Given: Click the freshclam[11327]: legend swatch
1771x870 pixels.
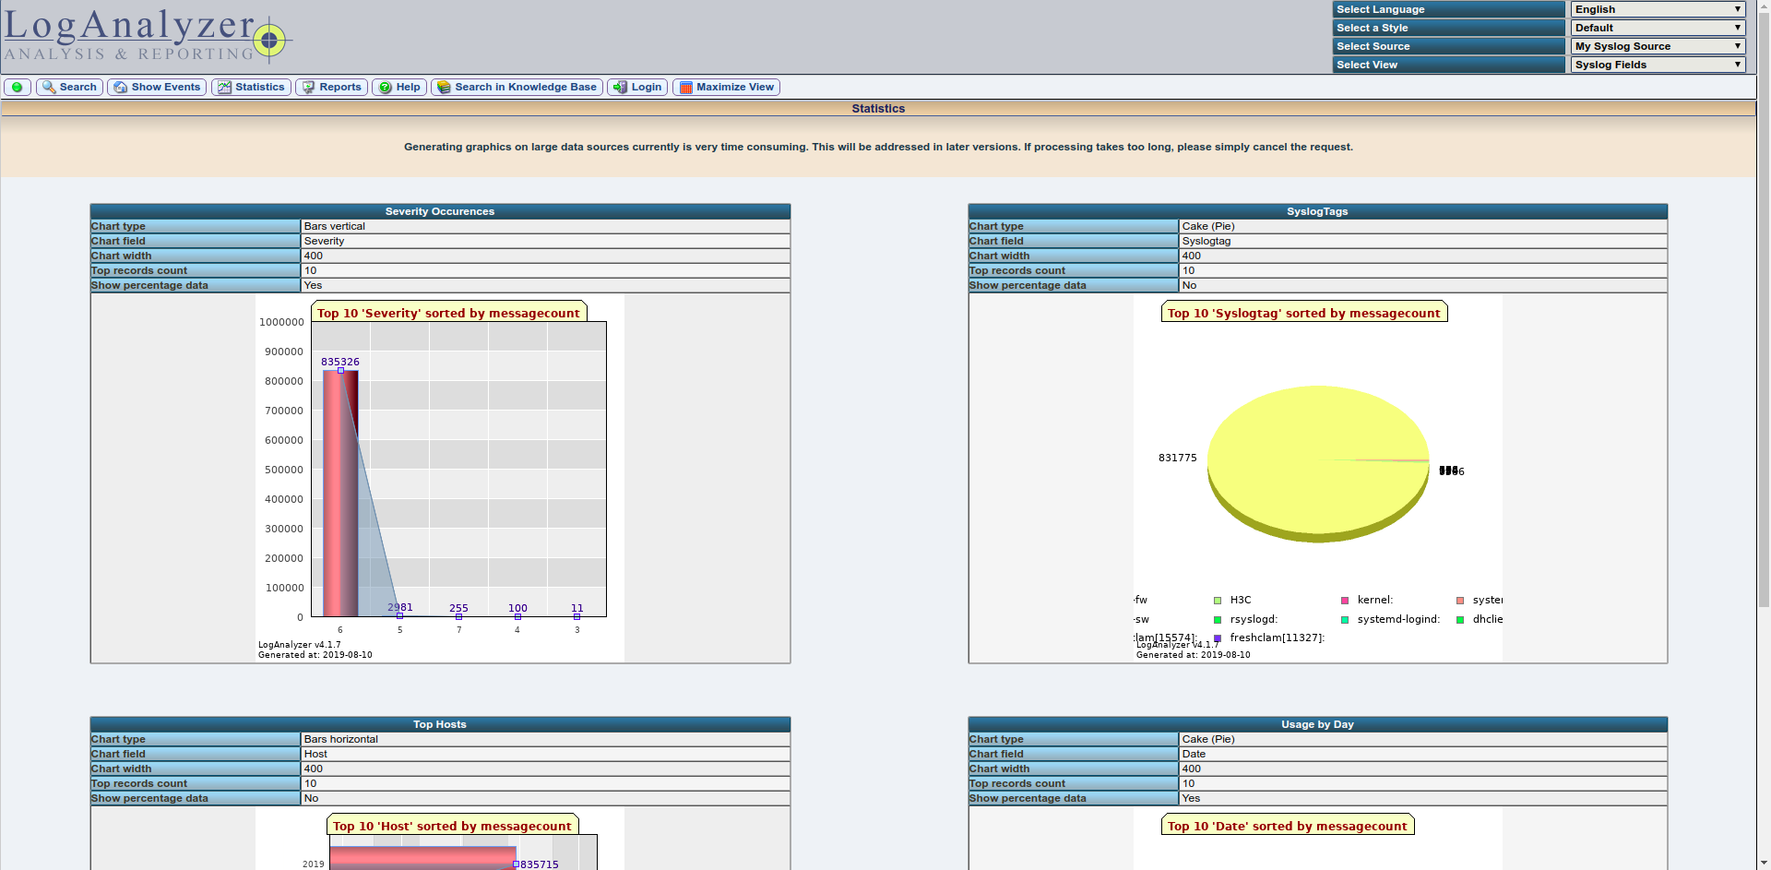Looking at the screenshot, I should [x=1218, y=638].
